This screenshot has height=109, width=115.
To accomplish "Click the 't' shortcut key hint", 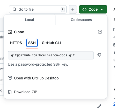I will [63, 9].
